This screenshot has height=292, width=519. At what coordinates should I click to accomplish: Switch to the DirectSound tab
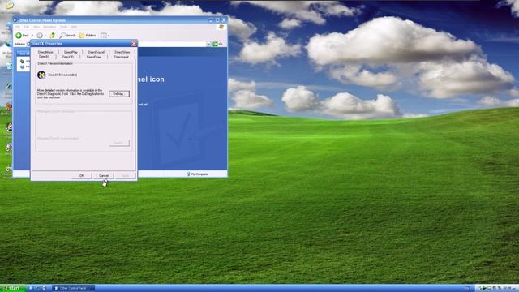point(96,52)
